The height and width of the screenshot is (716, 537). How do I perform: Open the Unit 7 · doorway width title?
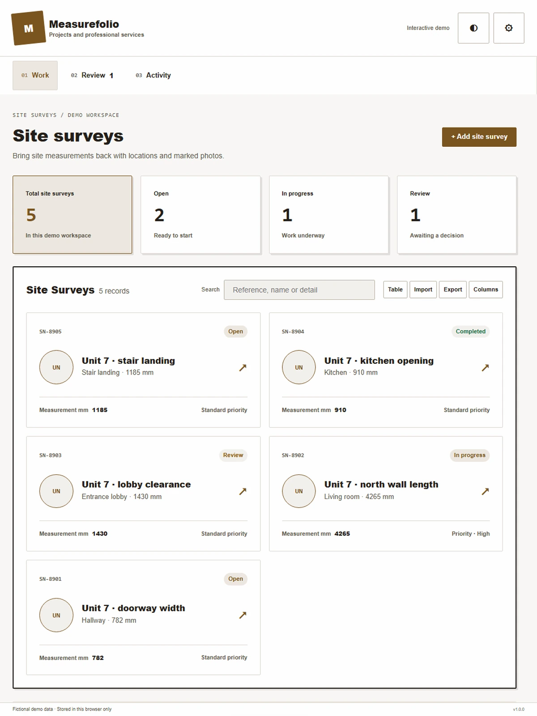(133, 608)
